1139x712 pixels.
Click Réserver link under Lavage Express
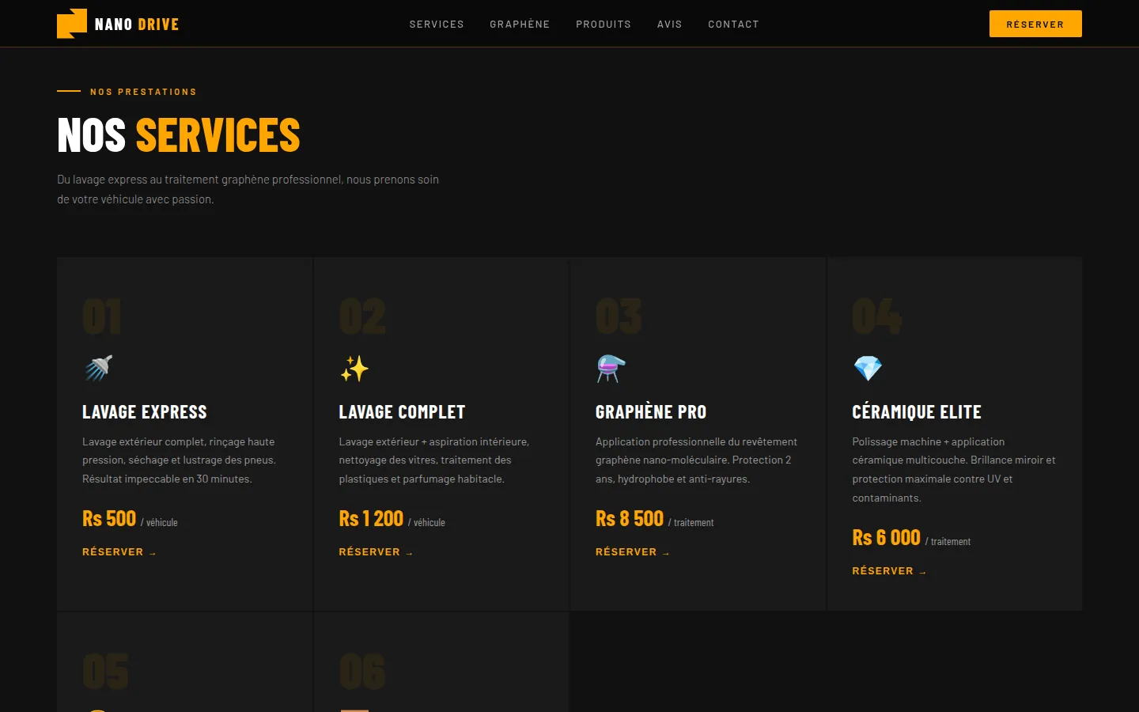(119, 552)
